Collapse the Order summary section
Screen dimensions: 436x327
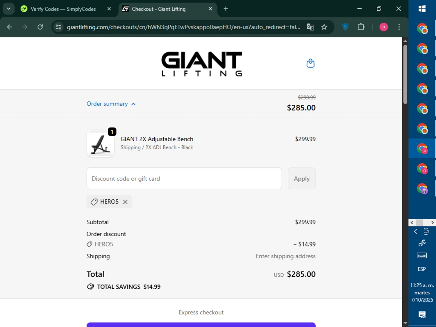pos(111,104)
